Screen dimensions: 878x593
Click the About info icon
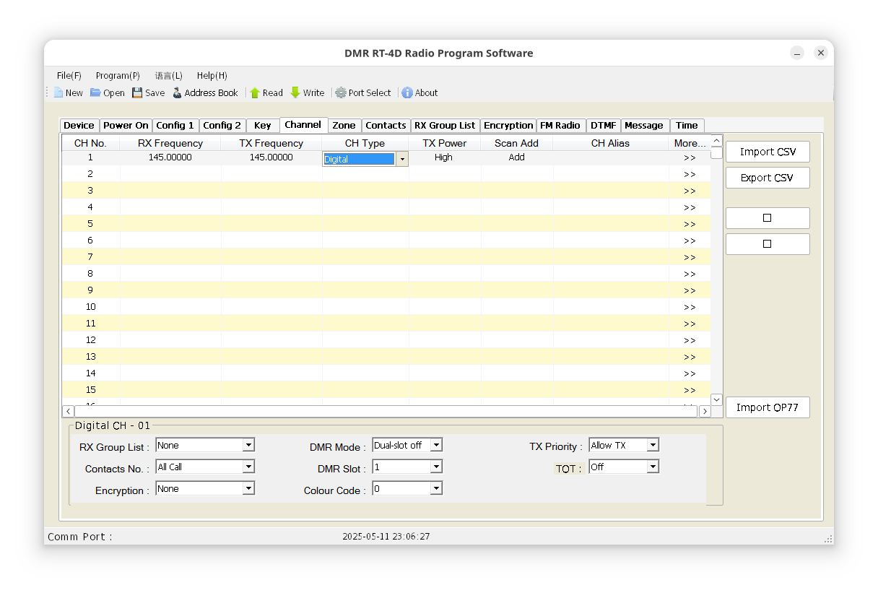[x=407, y=92]
